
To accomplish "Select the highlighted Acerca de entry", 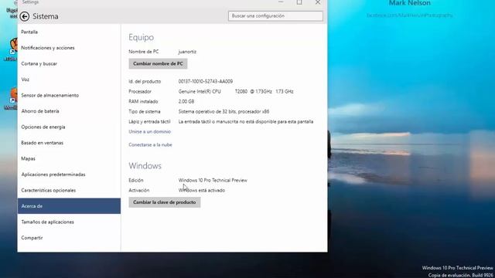I will tap(69, 206).
